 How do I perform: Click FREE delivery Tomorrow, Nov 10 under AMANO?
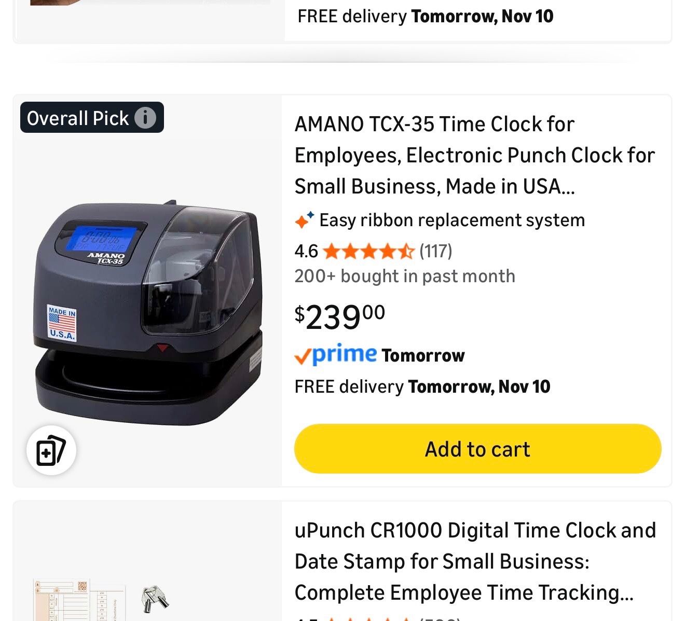tap(422, 387)
